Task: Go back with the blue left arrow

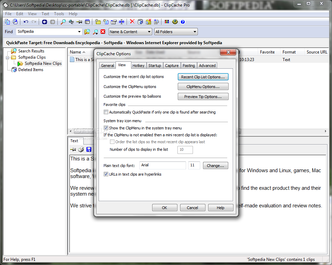Action: pos(45,22)
